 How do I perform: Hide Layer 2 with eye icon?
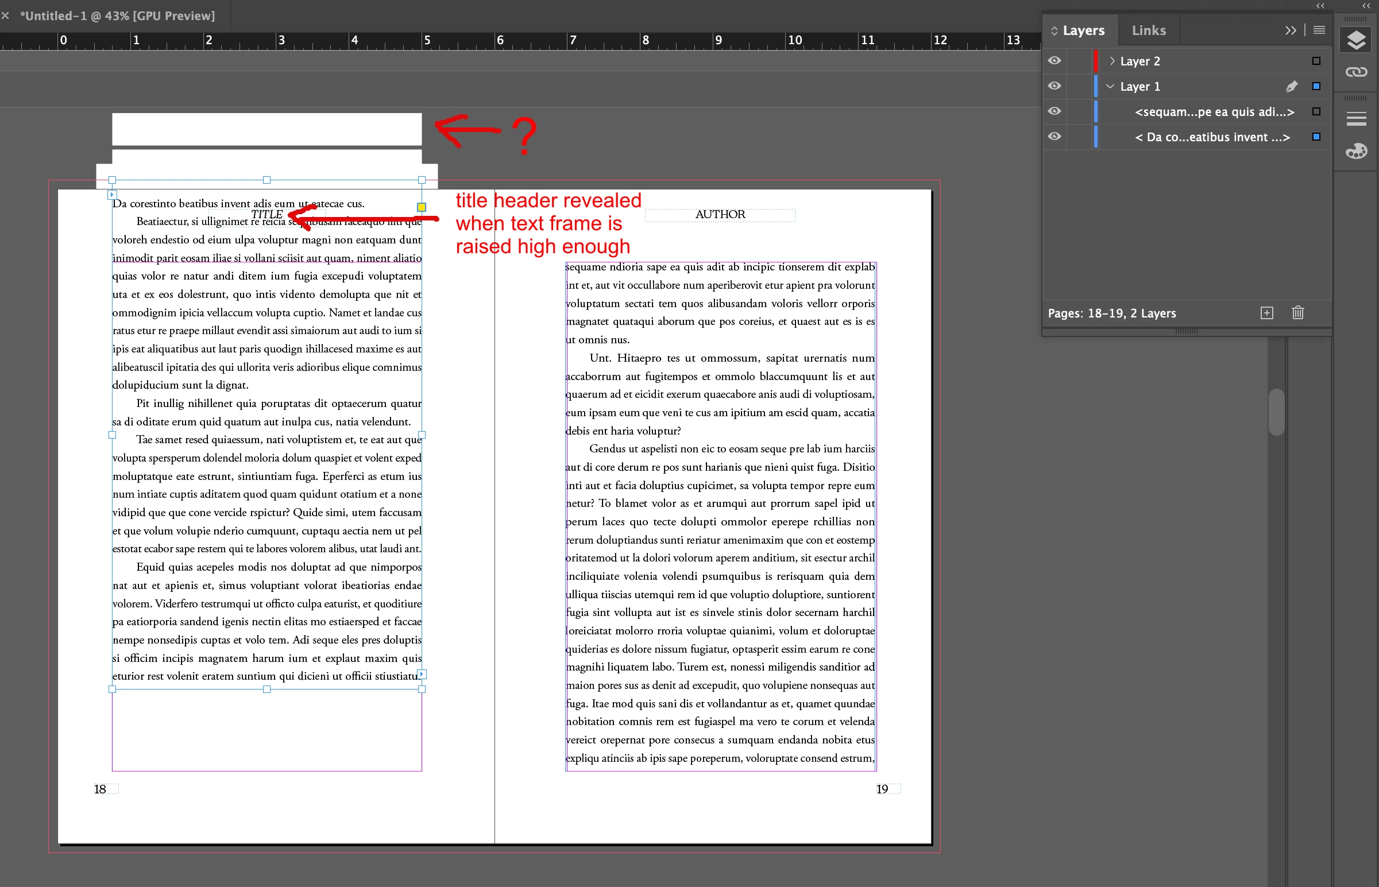coord(1054,60)
